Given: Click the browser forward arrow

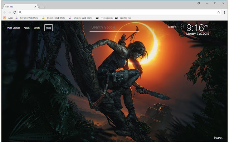Looking at the screenshot, I should point(10,13).
